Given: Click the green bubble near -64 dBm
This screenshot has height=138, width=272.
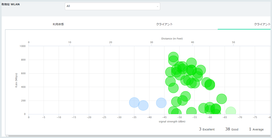Looking at the screenshot, I should [222, 99].
